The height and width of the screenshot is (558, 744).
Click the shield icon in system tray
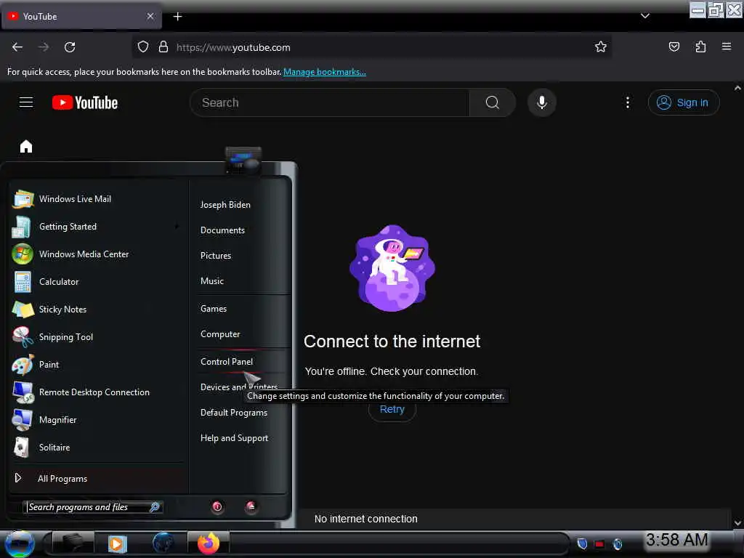[582, 543]
